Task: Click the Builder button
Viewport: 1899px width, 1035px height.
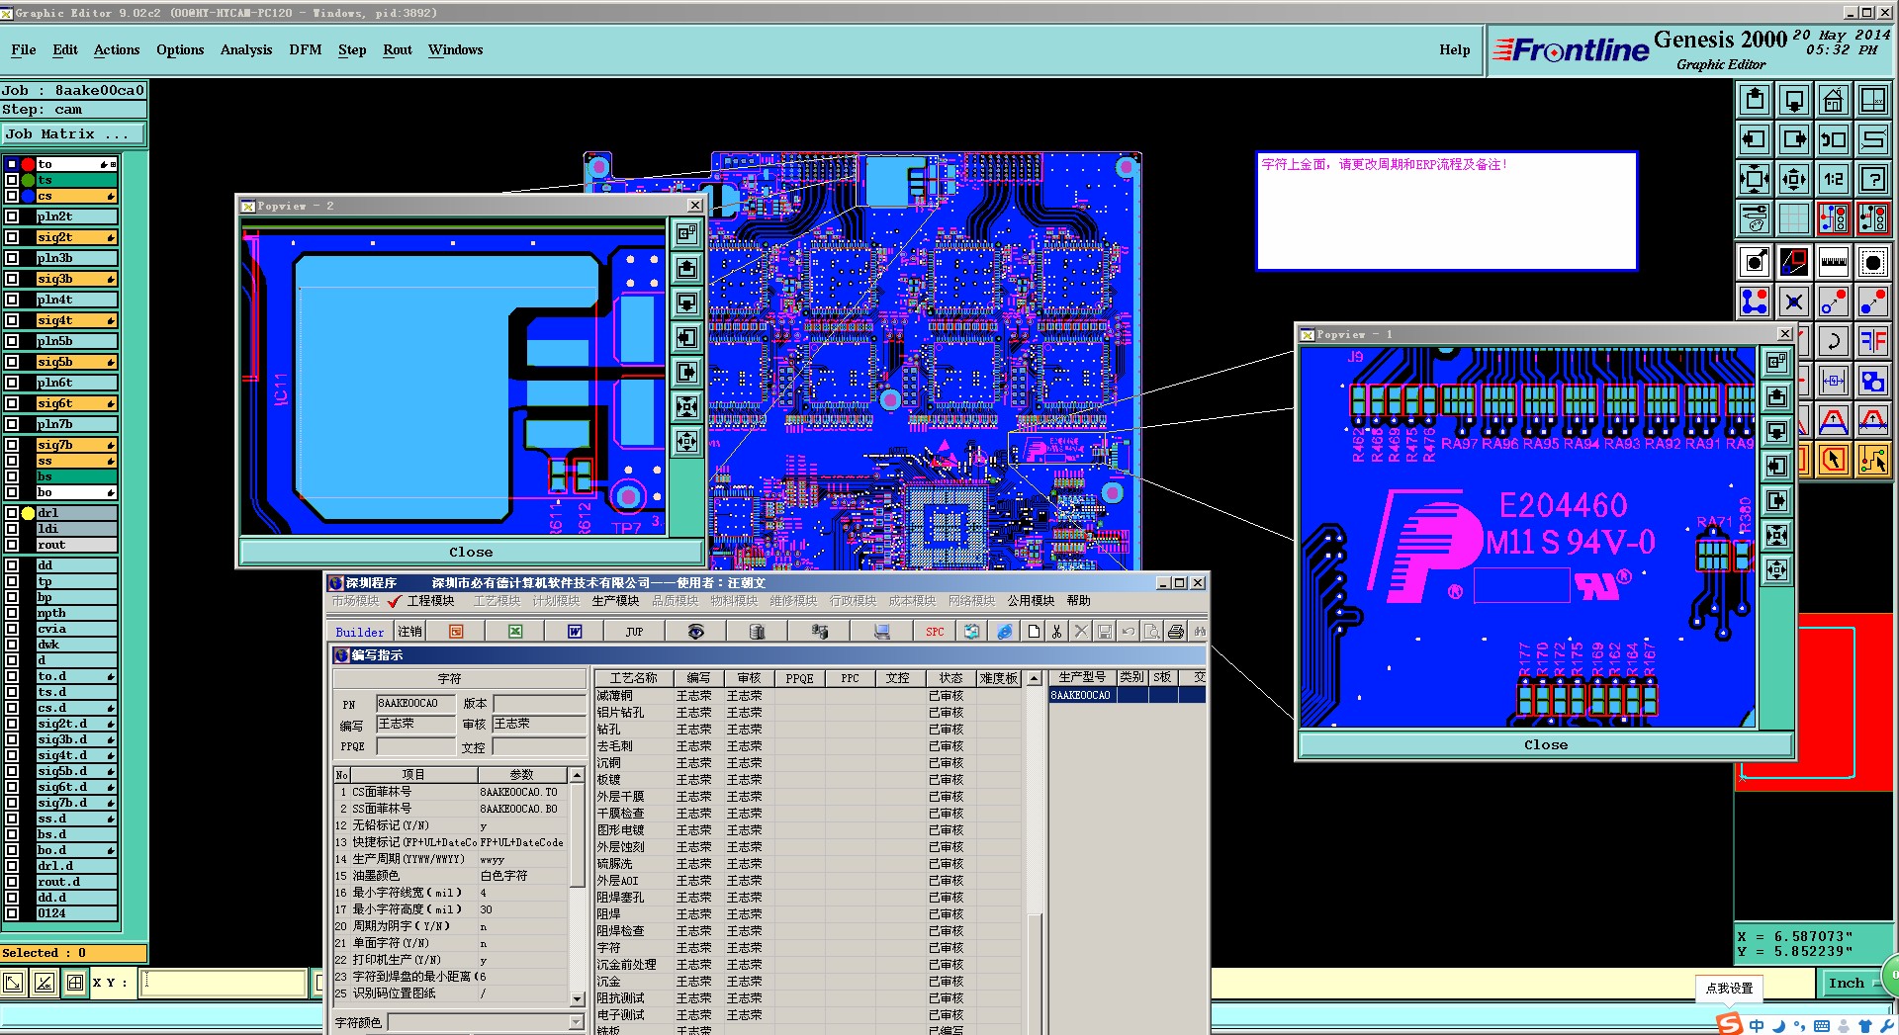Action: (360, 632)
